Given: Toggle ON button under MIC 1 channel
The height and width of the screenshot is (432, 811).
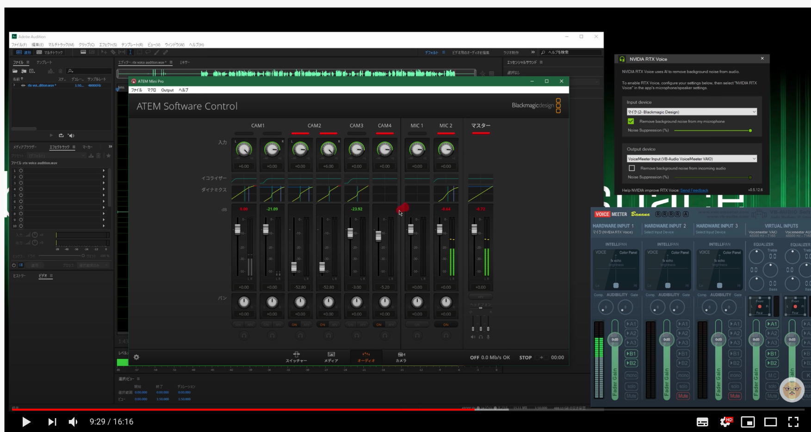Looking at the screenshot, I should click(417, 324).
